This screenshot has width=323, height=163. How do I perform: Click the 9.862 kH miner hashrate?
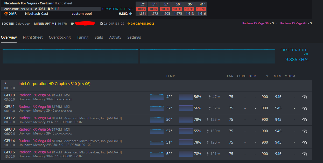pos(126,13)
